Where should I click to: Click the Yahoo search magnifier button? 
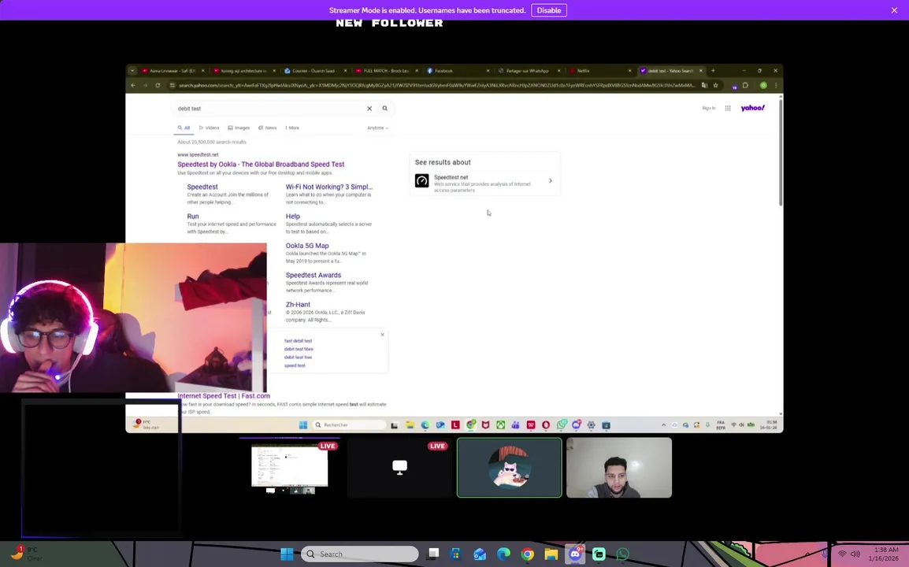385,109
